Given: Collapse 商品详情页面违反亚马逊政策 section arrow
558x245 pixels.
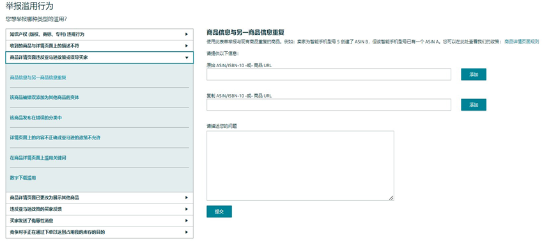Looking at the screenshot, I should (x=187, y=58).
